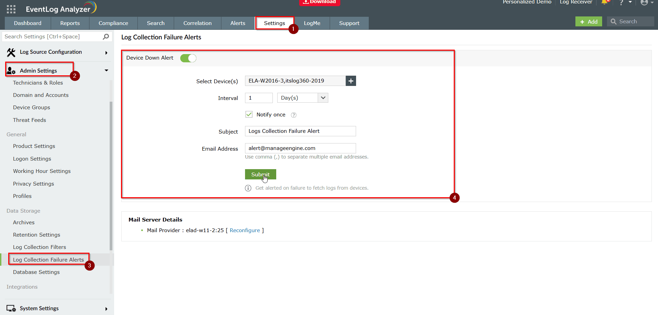Screen dimensions: 658x315
Task: Open the Alerts tab
Action: point(238,23)
